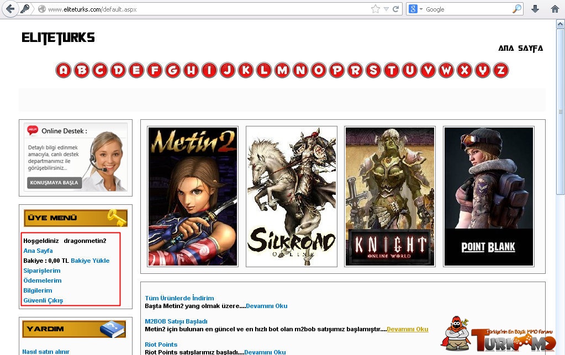
Task: Click the letter T red circle
Action: click(x=392, y=70)
